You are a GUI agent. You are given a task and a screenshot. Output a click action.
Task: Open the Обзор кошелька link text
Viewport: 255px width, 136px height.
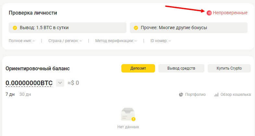(236, 95)
